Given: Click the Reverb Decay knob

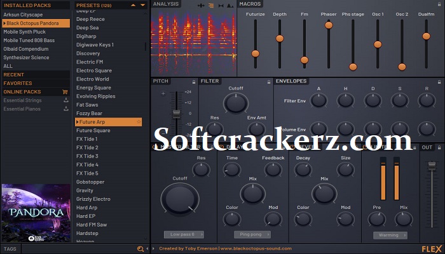Looking at the screenshot, I should click(303, 170).
